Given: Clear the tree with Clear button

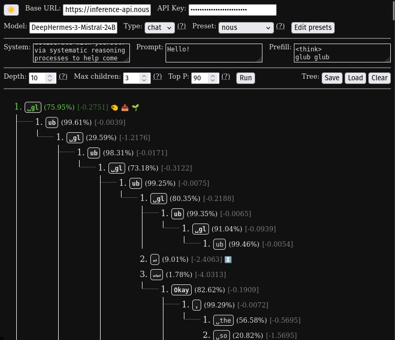Looking at the screenshot, I should pos(379,78).
